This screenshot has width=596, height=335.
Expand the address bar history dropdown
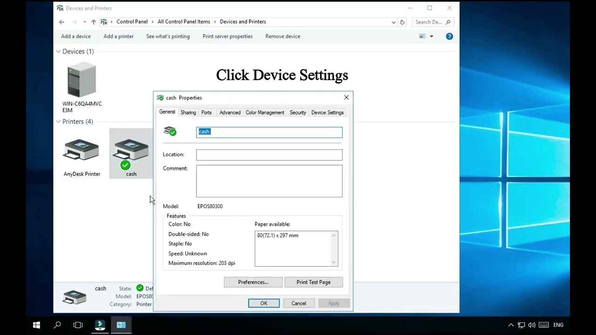click(393, 22)
